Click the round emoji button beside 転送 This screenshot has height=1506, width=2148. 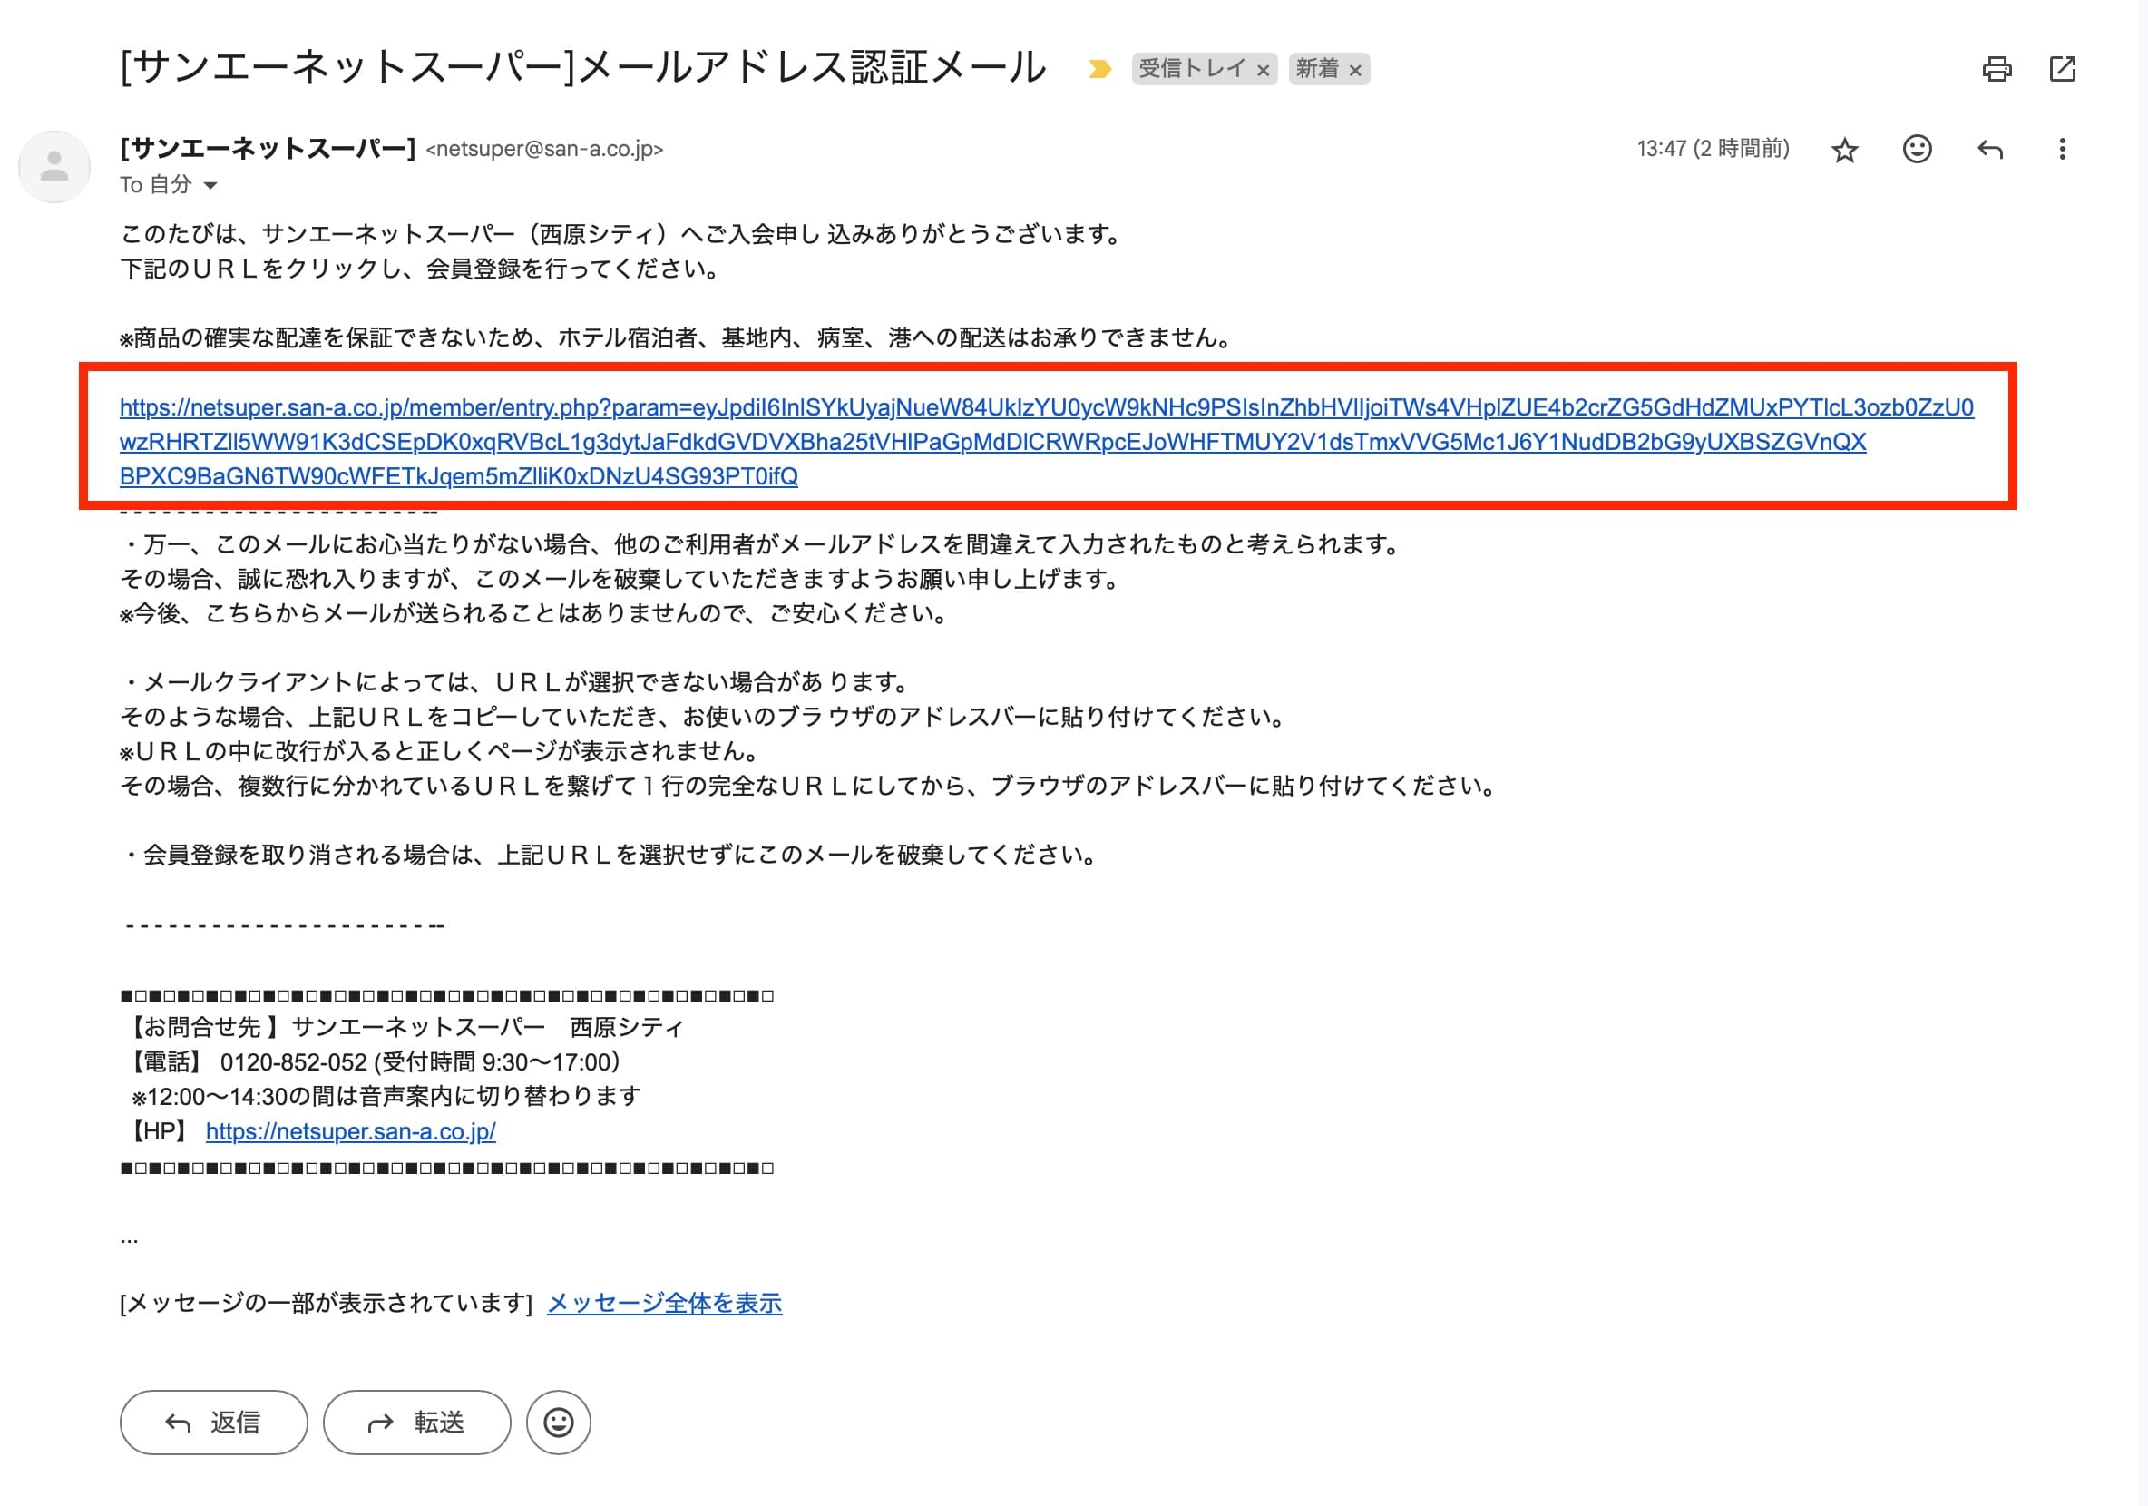click(559, 1422)
